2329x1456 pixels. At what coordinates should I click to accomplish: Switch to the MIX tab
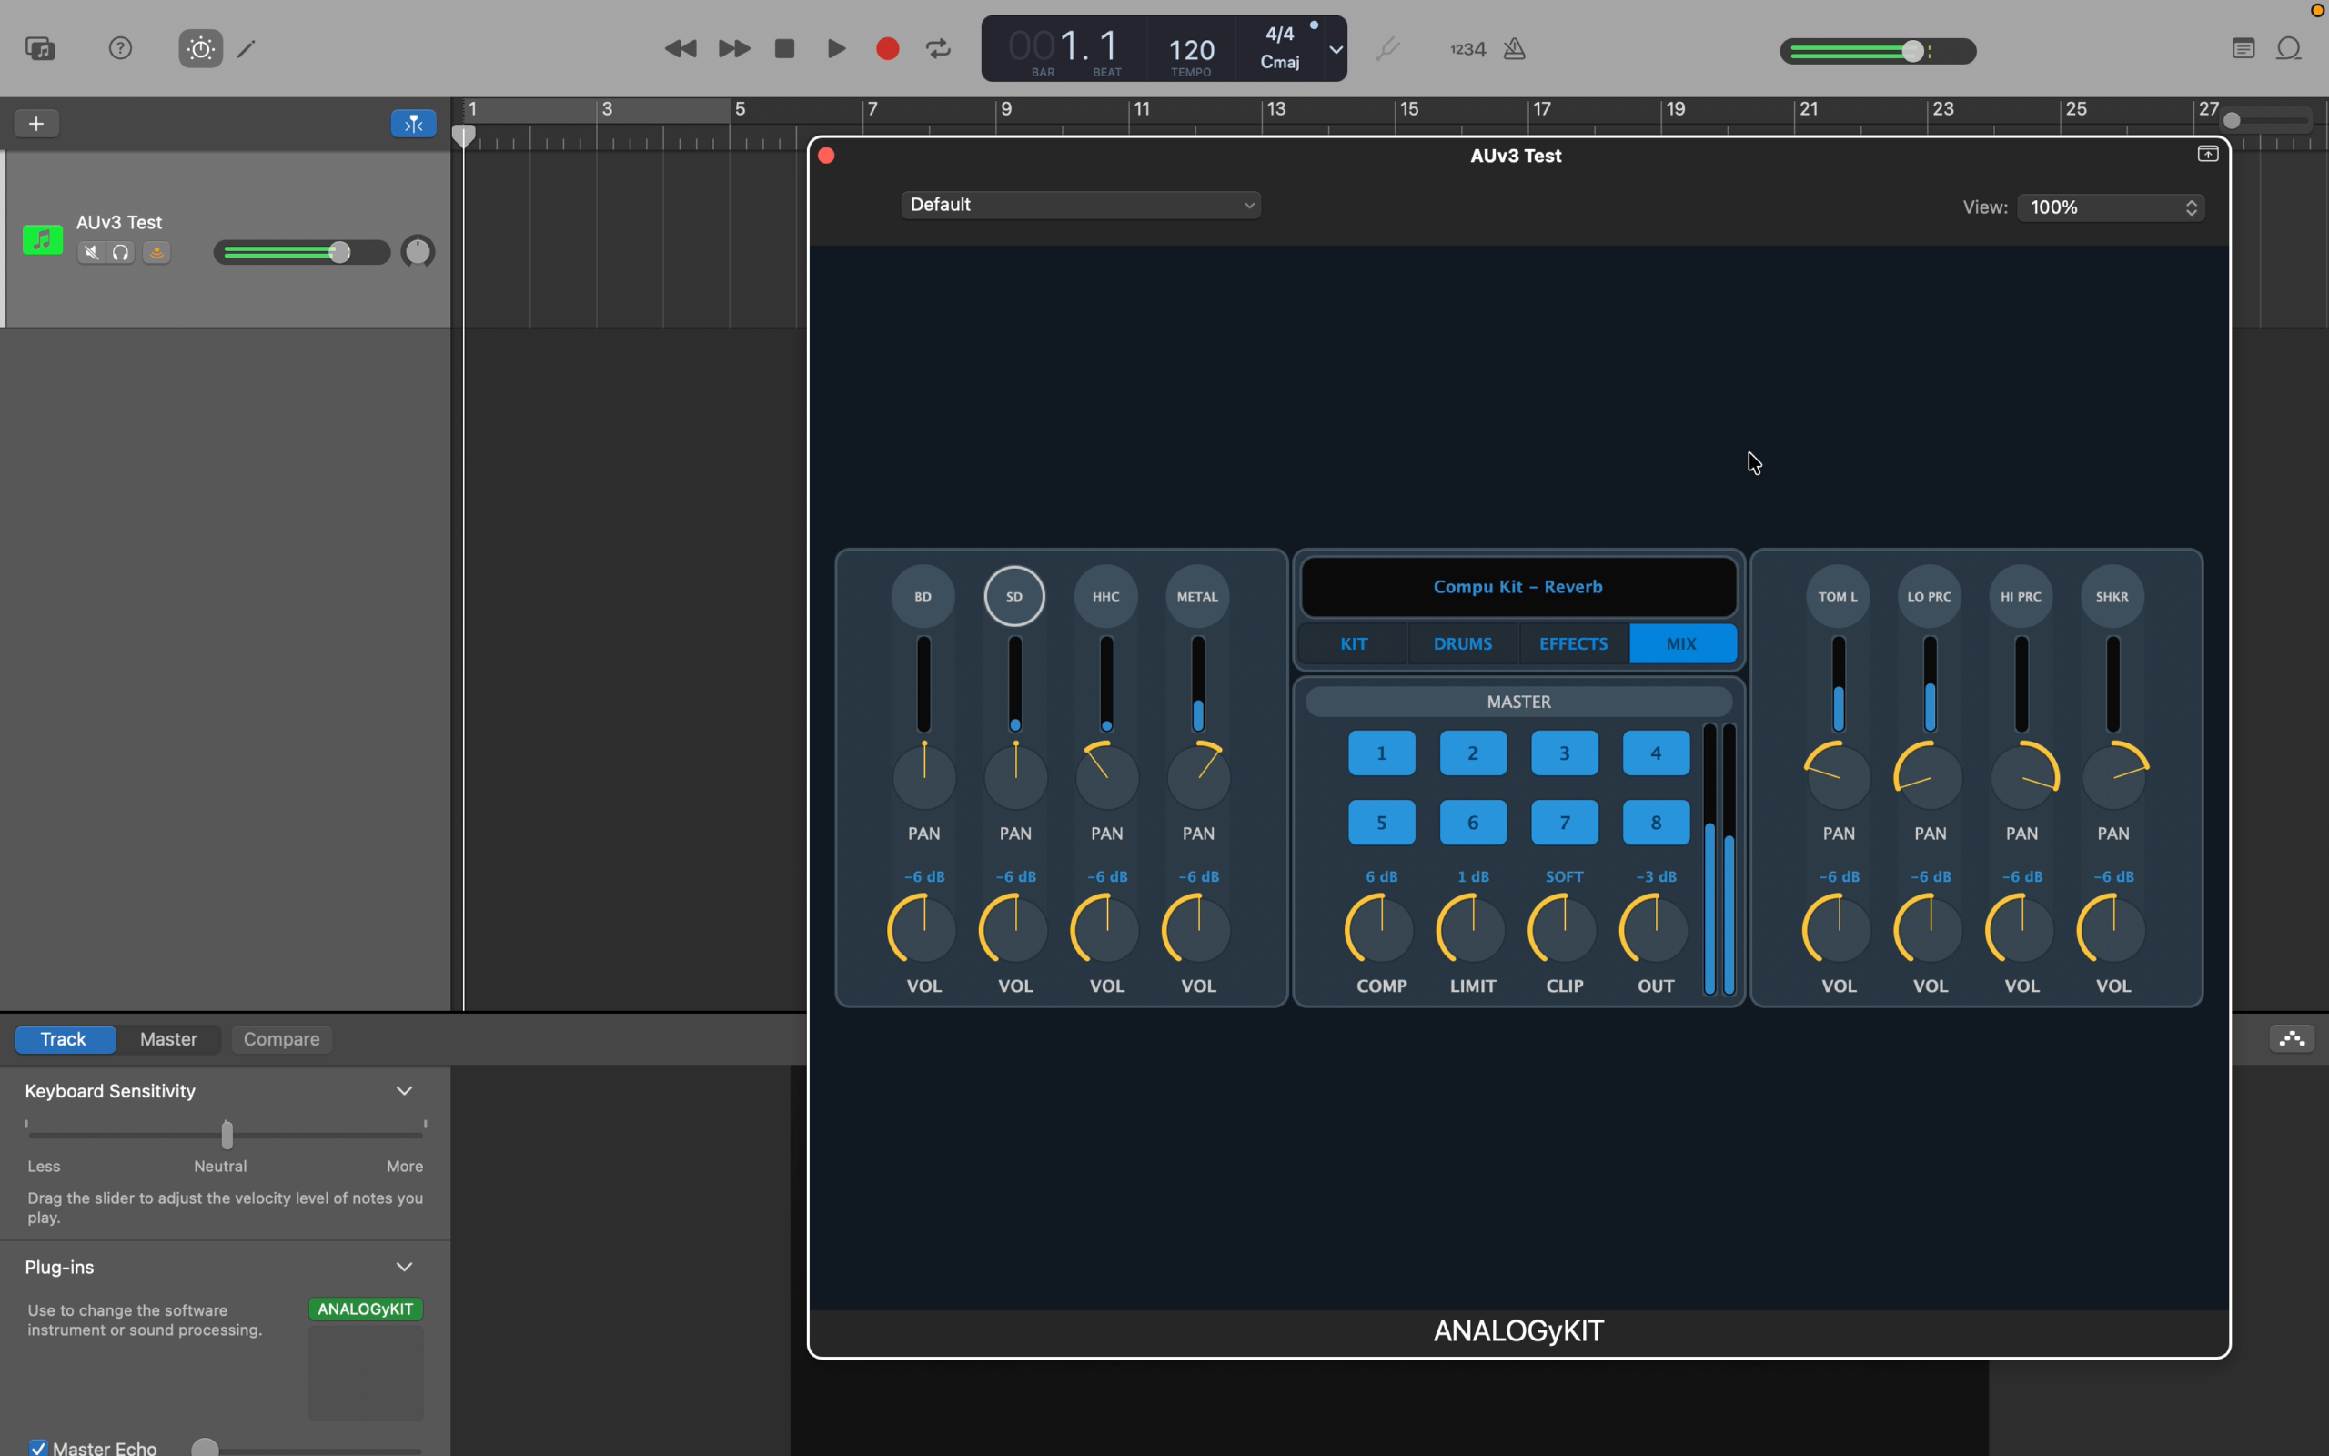tap(1682, 643)
